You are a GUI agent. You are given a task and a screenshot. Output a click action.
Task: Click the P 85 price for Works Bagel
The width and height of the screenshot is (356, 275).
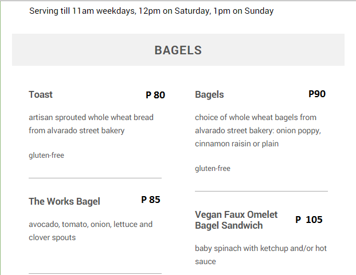tap(151, 200)
